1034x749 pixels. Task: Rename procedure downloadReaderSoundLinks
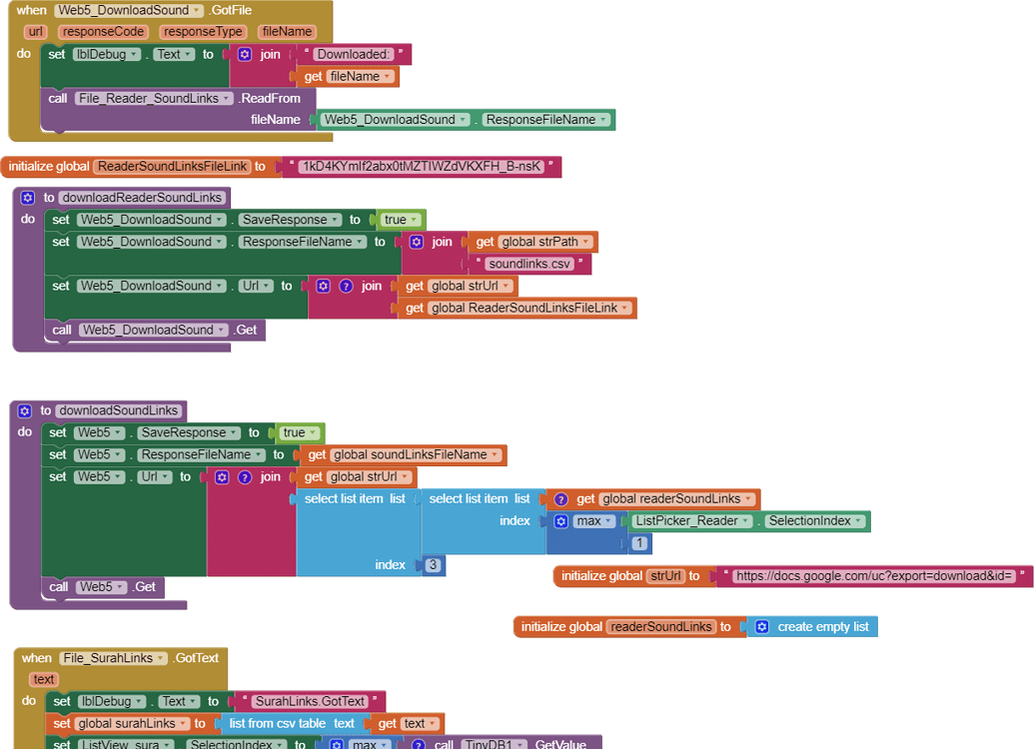(142, 197)
